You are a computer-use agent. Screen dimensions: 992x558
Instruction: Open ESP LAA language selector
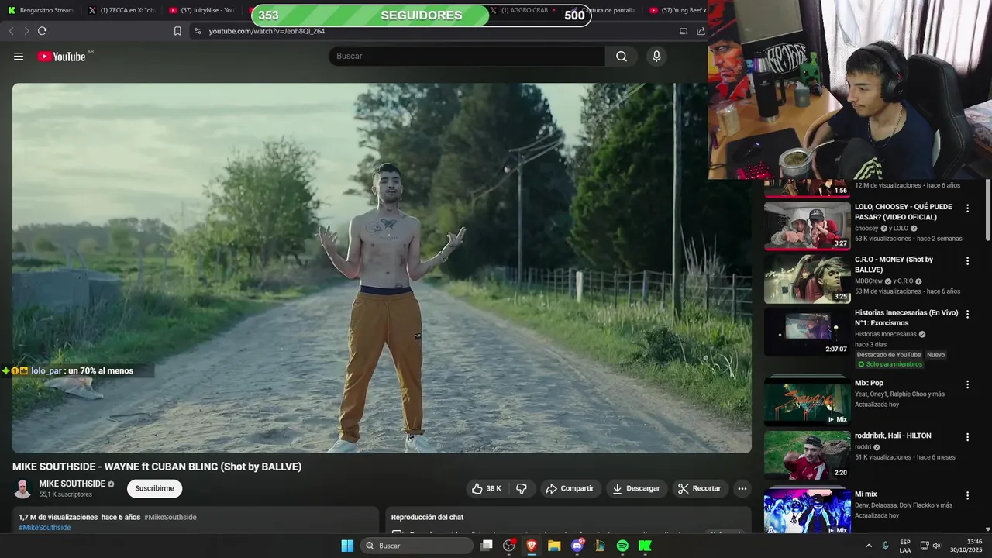905,546
